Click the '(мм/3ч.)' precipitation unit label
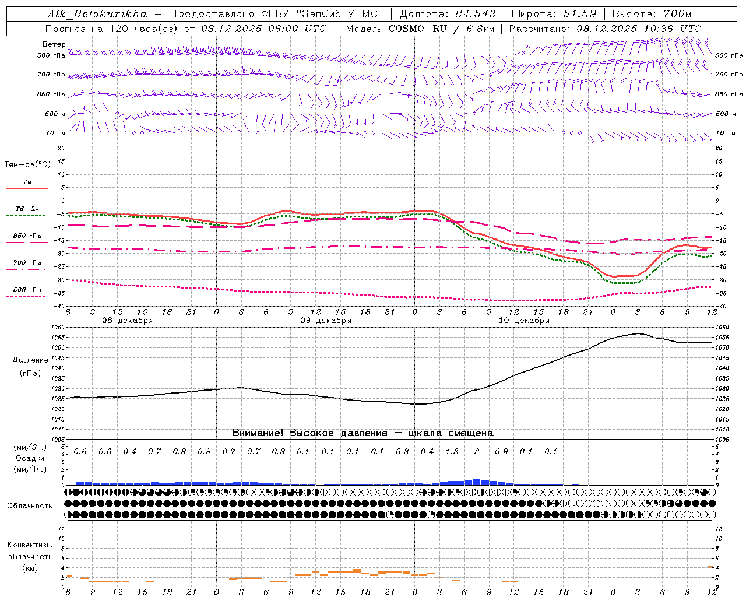The height and width of the screenshot is (597, 746). [x=30, y=448]
